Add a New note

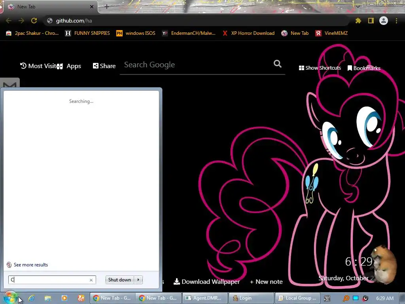266,282
